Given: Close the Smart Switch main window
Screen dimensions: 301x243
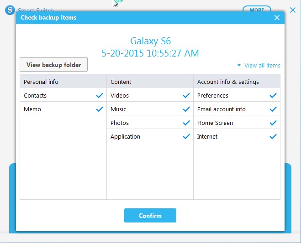Looking at the screenshot, I should pyautogui.click(x=293, y=10).
